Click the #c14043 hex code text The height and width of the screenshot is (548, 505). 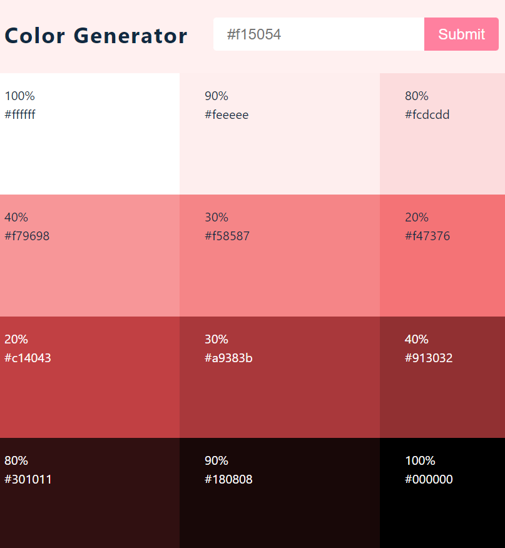(x=28, y=358)
